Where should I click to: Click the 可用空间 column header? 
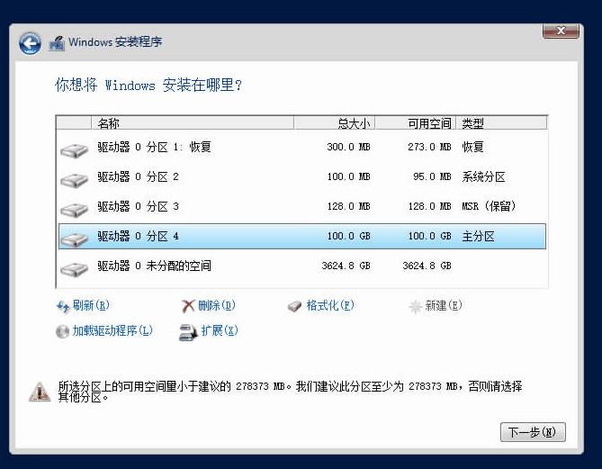coord(415,123)
